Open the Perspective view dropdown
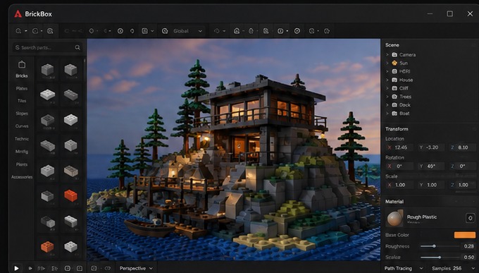Screen dimensions: 479x273 point(136,268)
